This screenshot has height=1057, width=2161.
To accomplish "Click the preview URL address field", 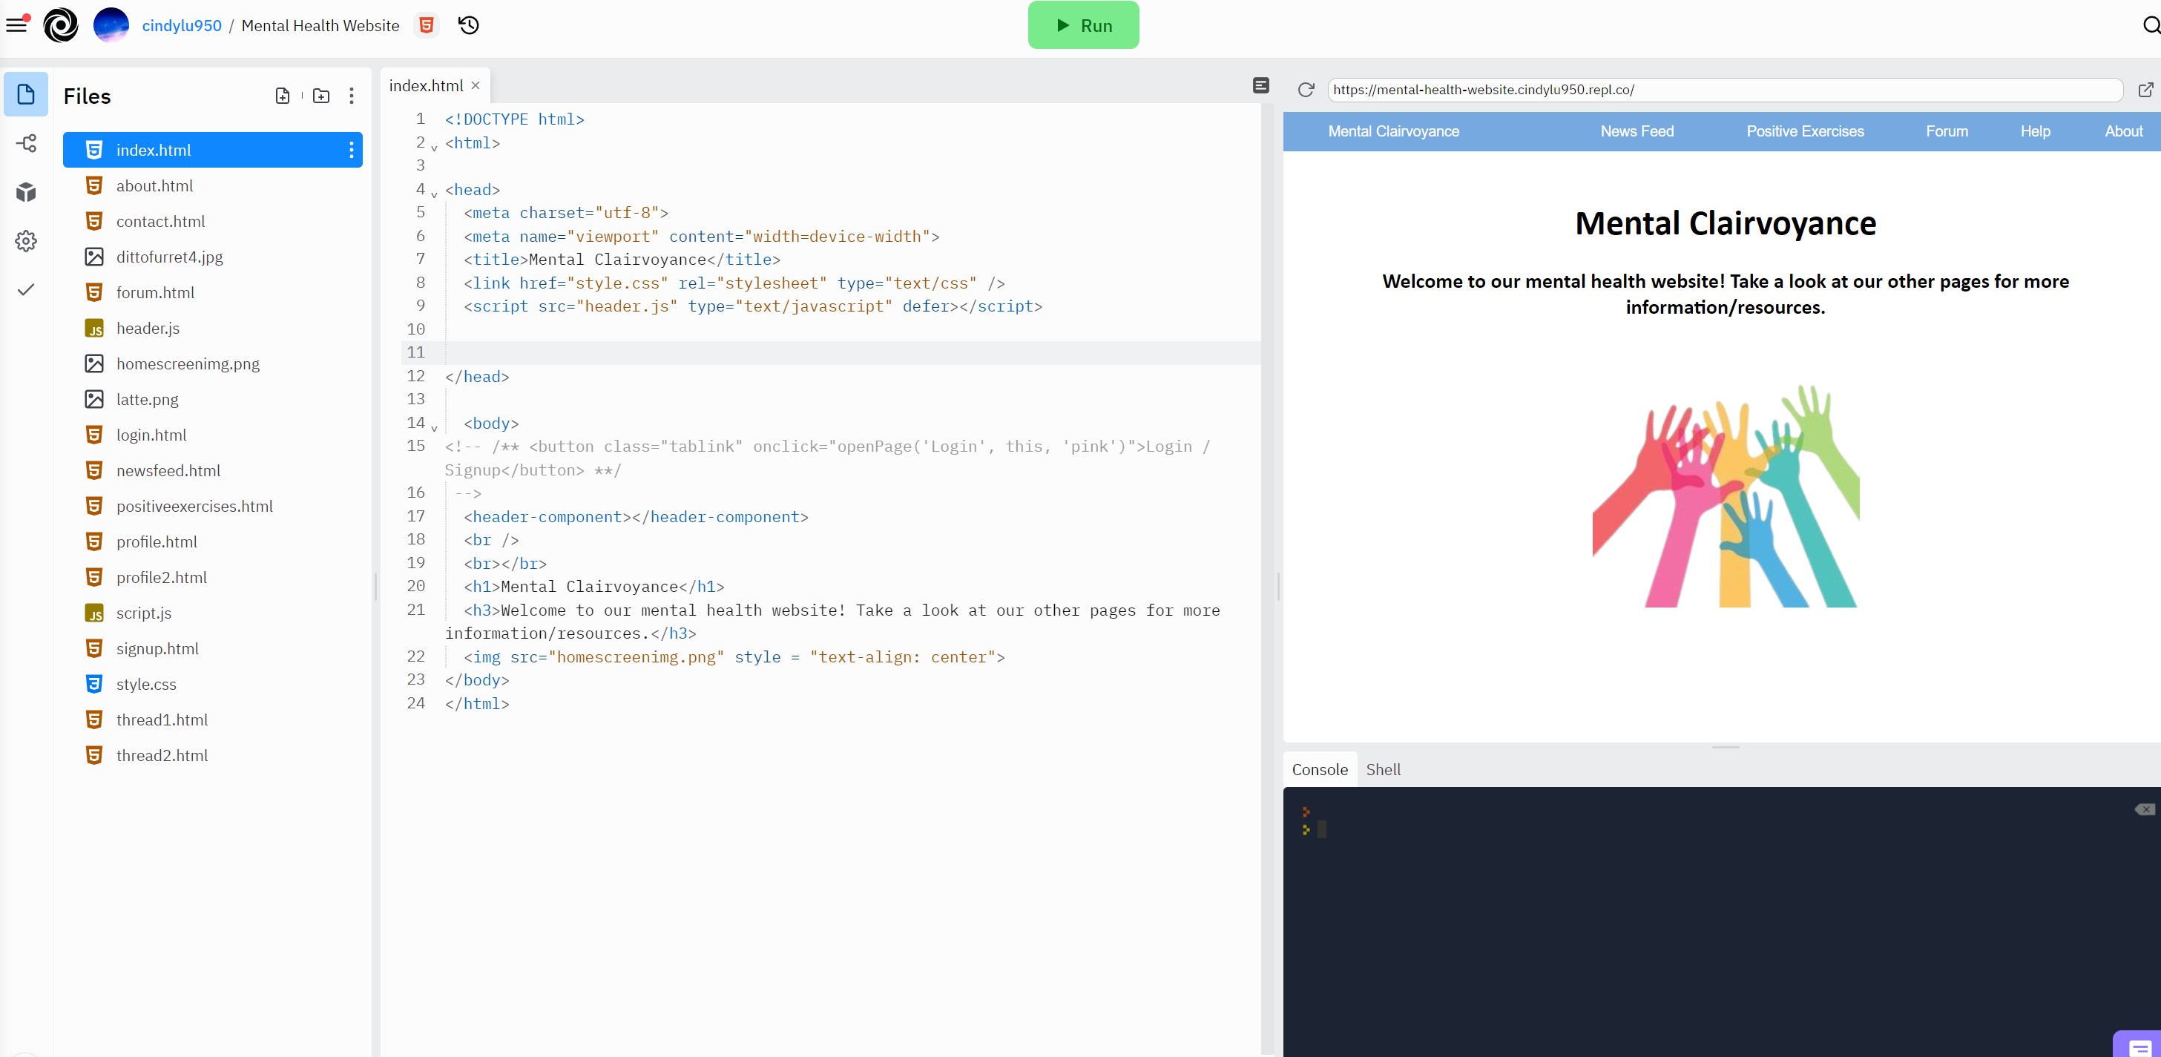I will 1724,90.
